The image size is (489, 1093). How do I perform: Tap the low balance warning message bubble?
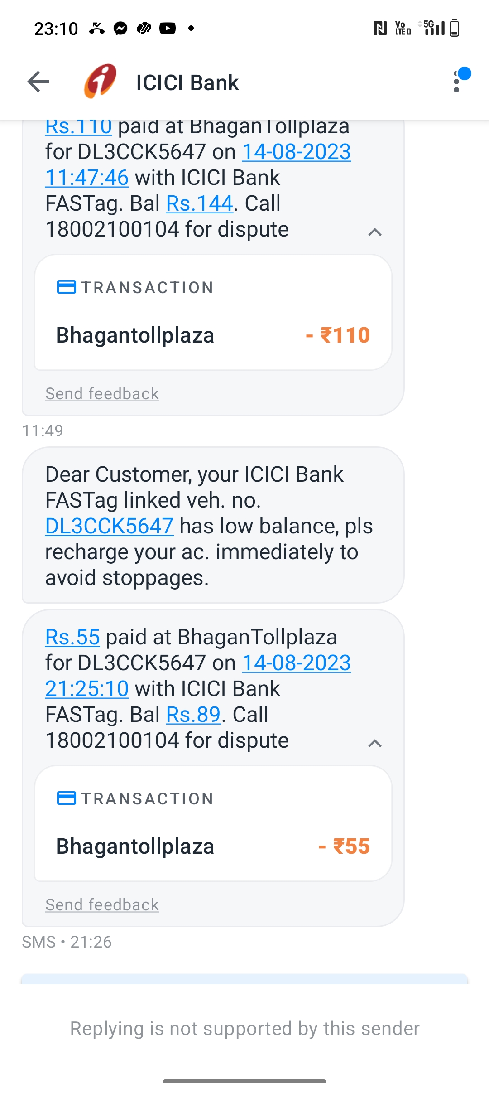click(213, 525)
